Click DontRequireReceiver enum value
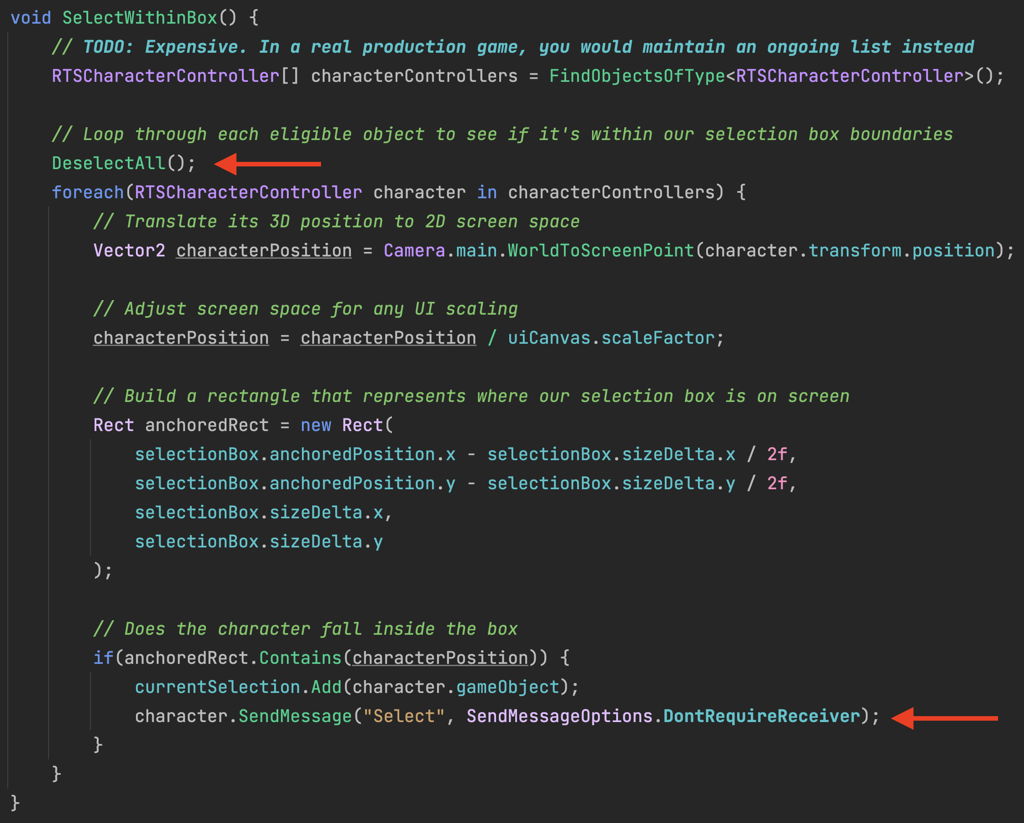 [x=761, y=716]
